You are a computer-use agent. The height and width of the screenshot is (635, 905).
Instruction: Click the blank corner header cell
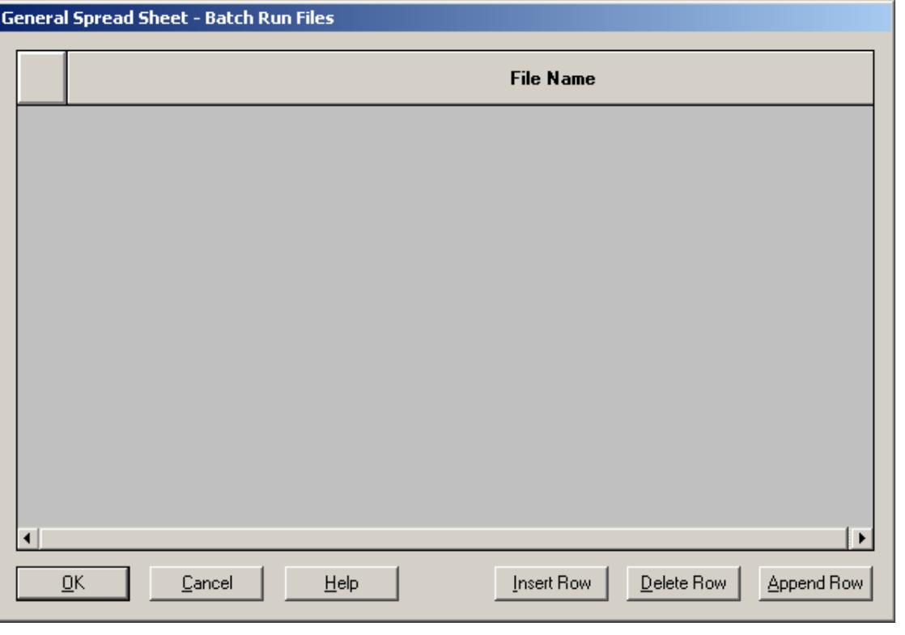[x=42, y=78]
